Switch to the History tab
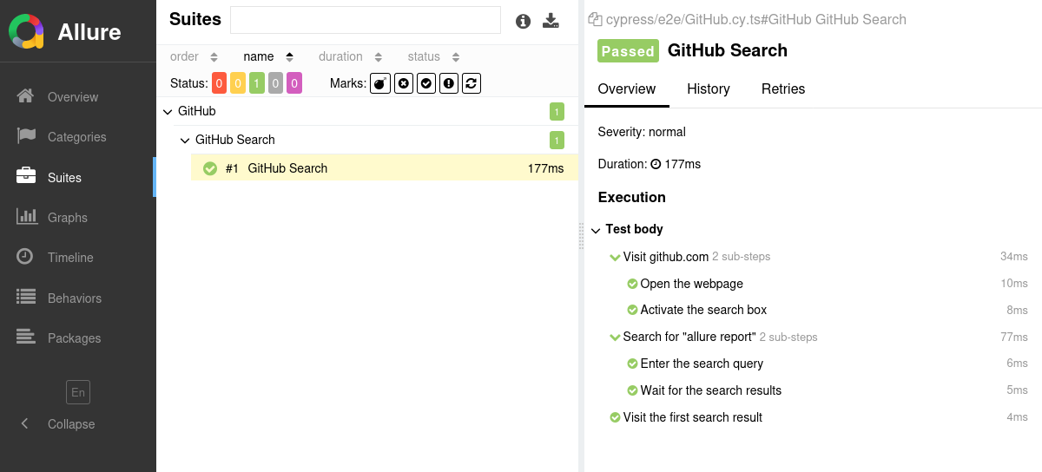 708,88
